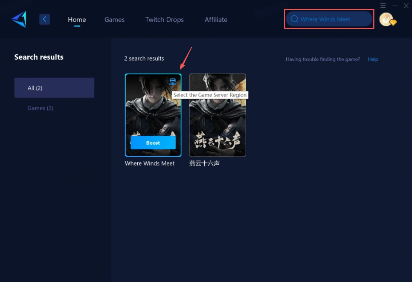Click the GearUP logo icon
412x282 pixels.
pos(19,19)
